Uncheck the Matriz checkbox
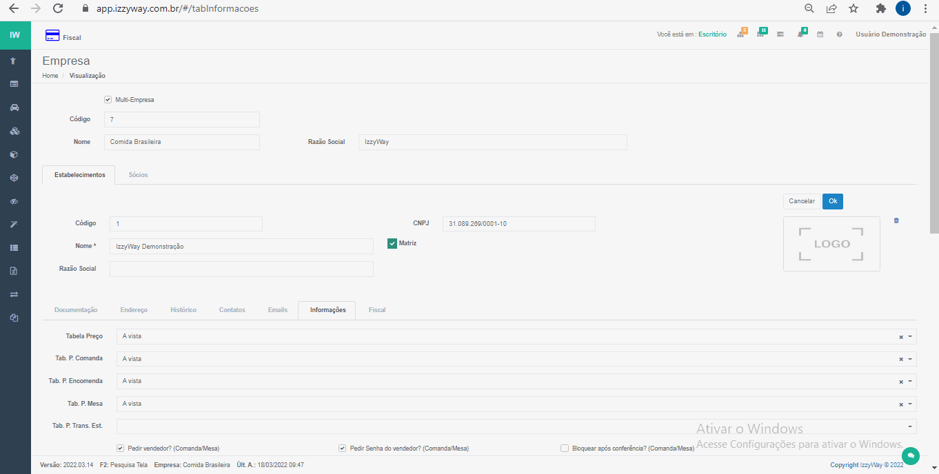 point(392,243)
